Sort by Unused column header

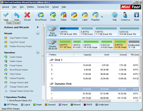[x=118, y=55]
